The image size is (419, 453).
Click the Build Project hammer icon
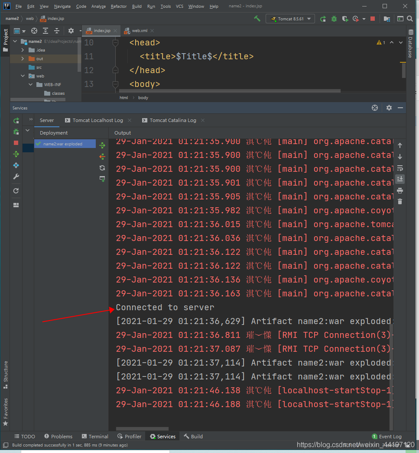click(257, 19)
